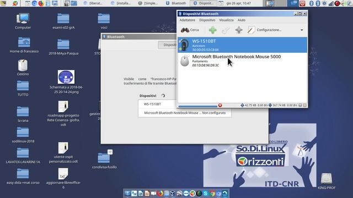Screen dimensions: 353x198
Task: Launch Google Chrome from the bottom dock
Action: click(x=212, y=193)
